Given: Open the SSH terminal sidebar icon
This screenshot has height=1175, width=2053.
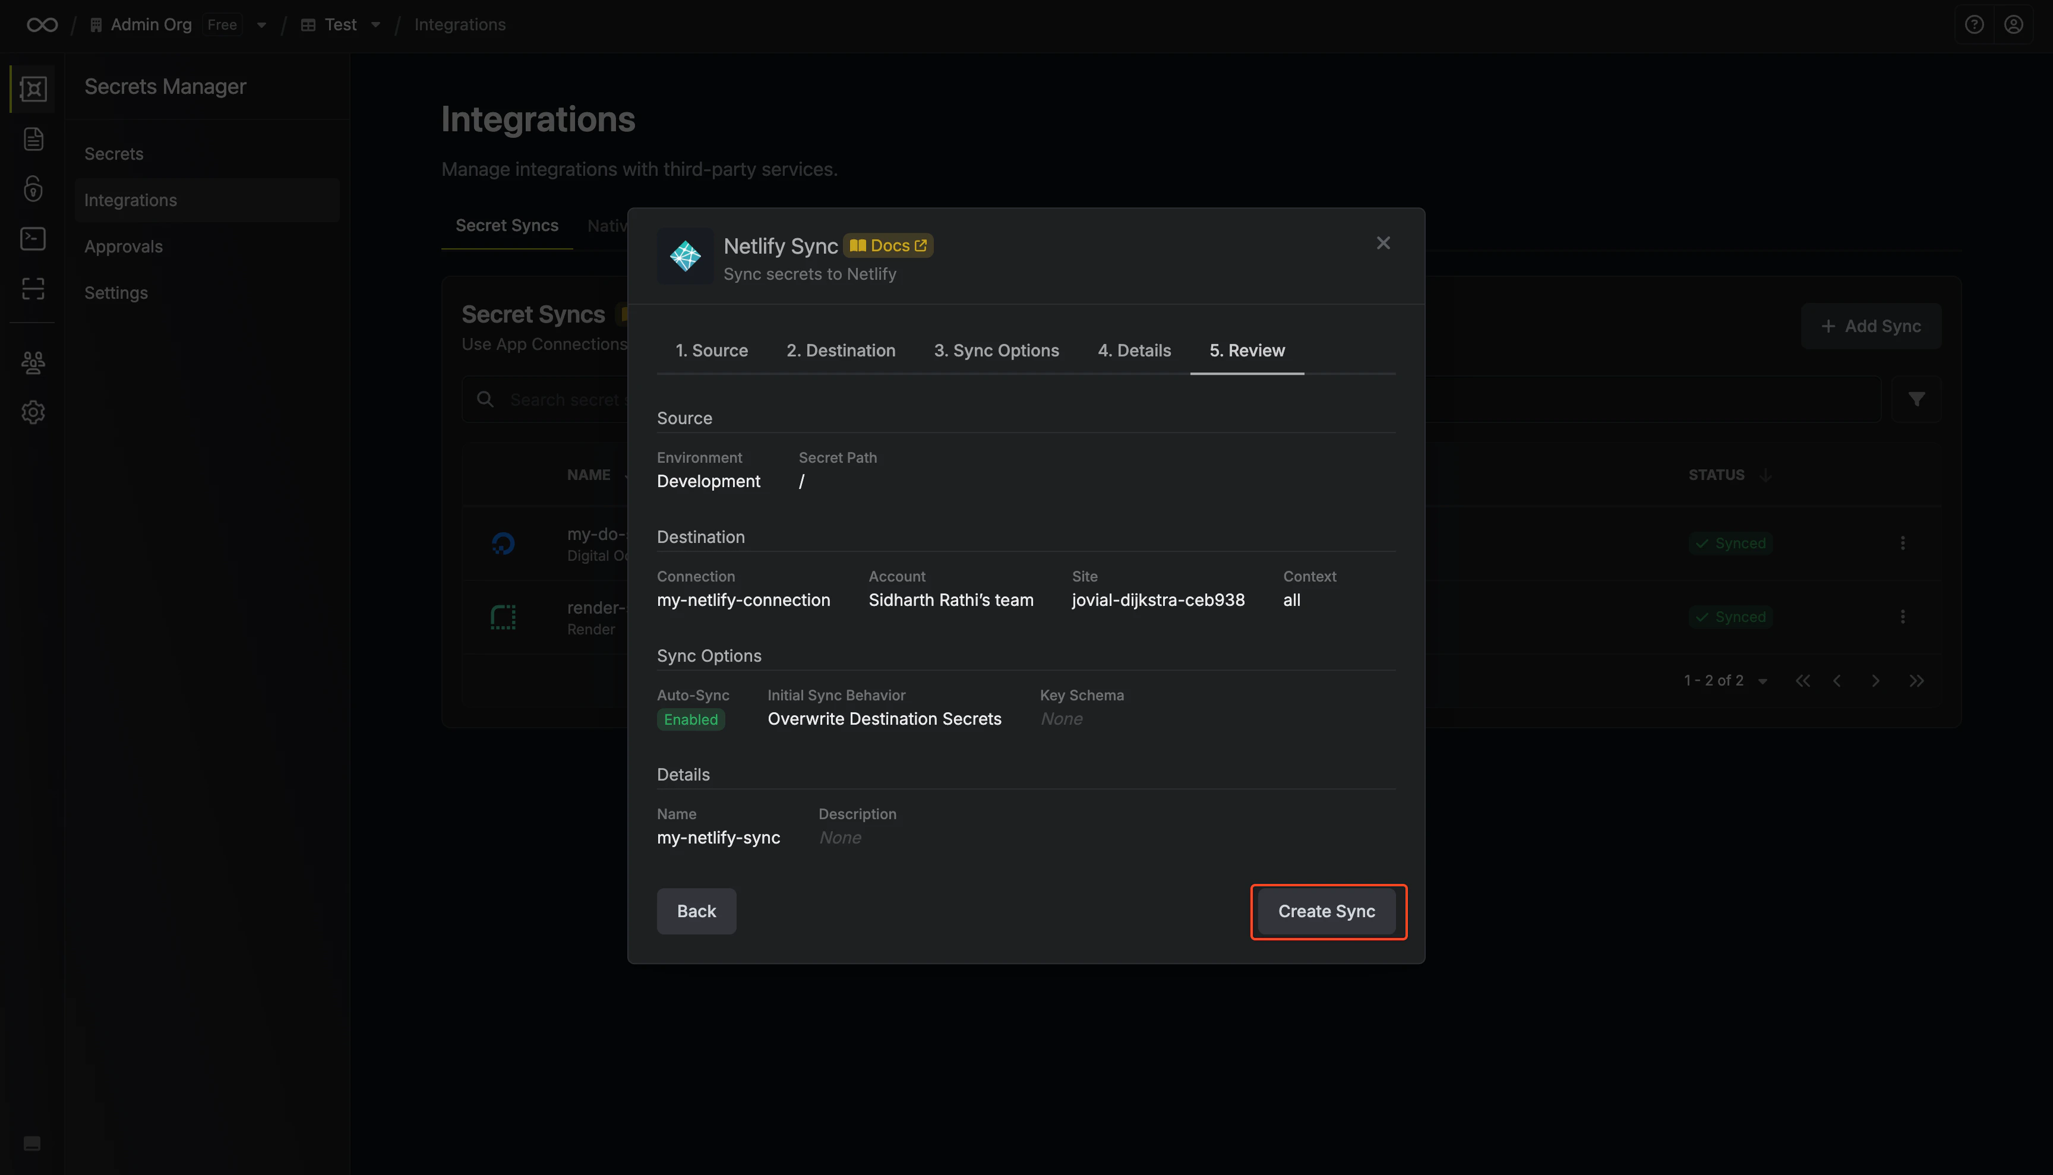Looking at the screenshot, I should click(33, 239).
